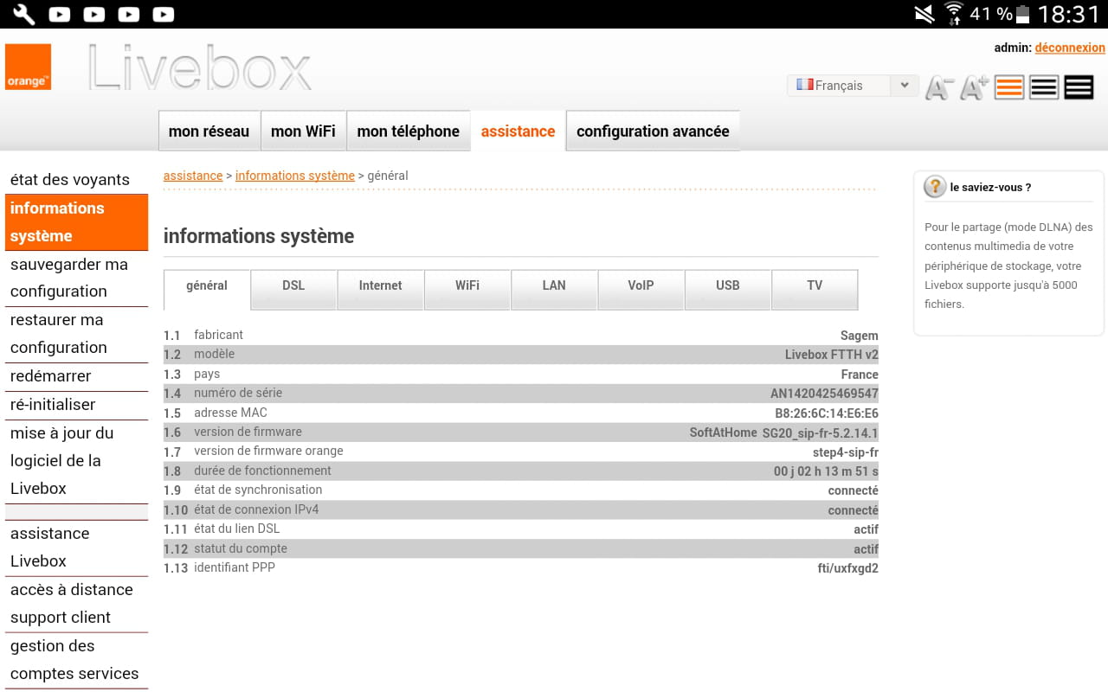Screen dimensions: 1108x692
Task: Click the 'statut du compte' label
Action: (x=241, y=548)
